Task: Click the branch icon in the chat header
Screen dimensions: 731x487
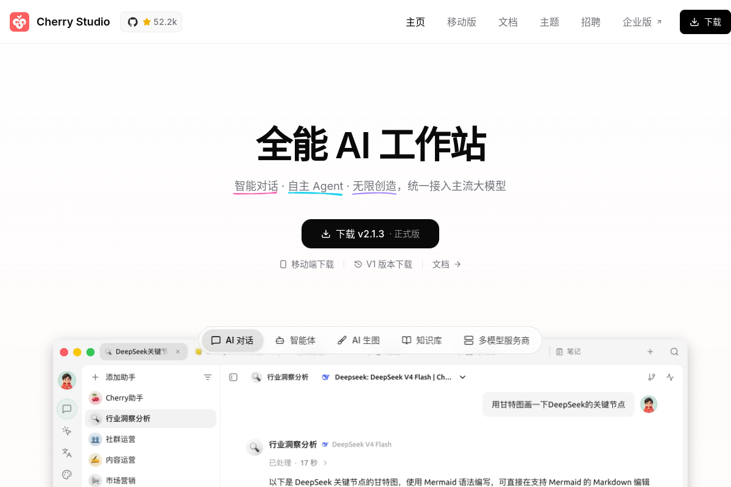Action: click(x=652, y=377)
